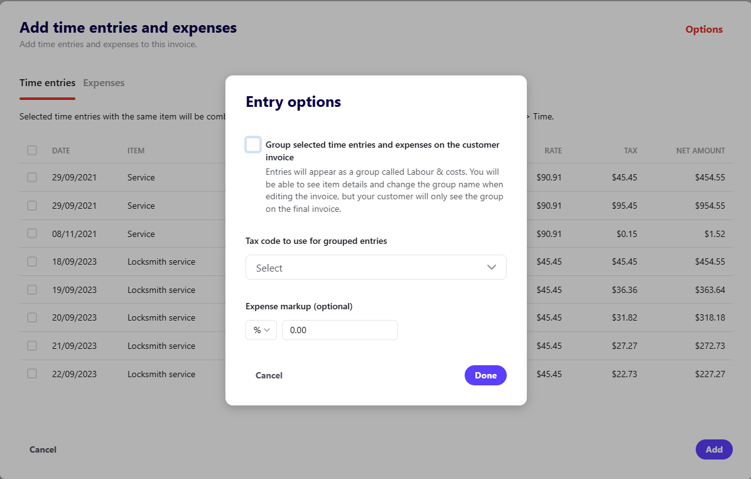Enable grouping of time entries and expenses
Viewport: 751px width, 479px height.
click(x=252, y=144)
